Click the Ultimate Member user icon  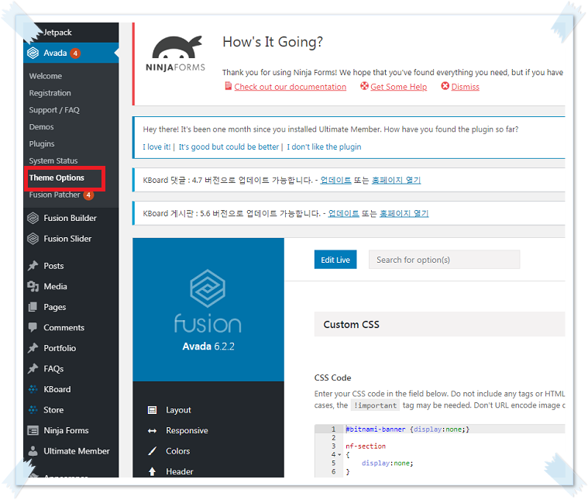pos(33,451)
